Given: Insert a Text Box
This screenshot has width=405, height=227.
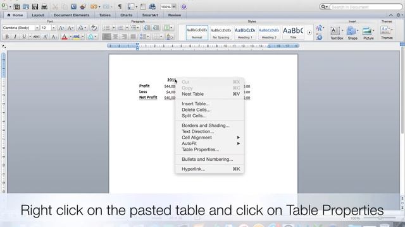Looking at the screenshot, I should (337, 33).
